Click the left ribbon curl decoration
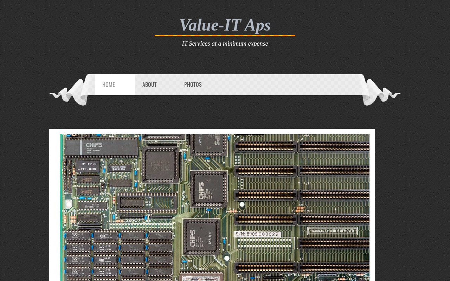 [70, 93]
